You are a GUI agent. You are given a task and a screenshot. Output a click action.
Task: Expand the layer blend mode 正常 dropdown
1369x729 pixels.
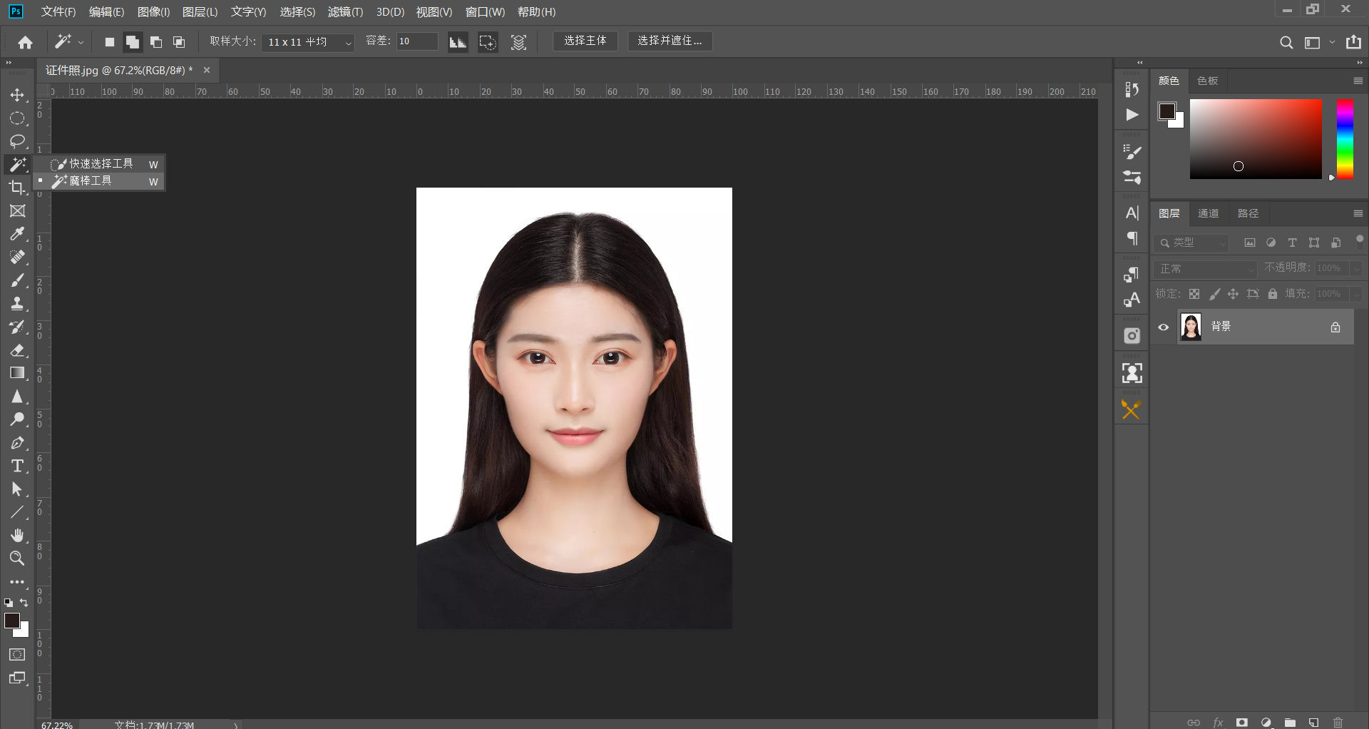tap(1204, 269)
